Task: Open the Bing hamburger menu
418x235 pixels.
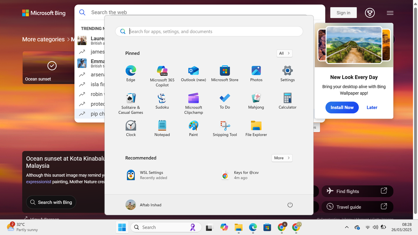Action: [x=390, y=13]
